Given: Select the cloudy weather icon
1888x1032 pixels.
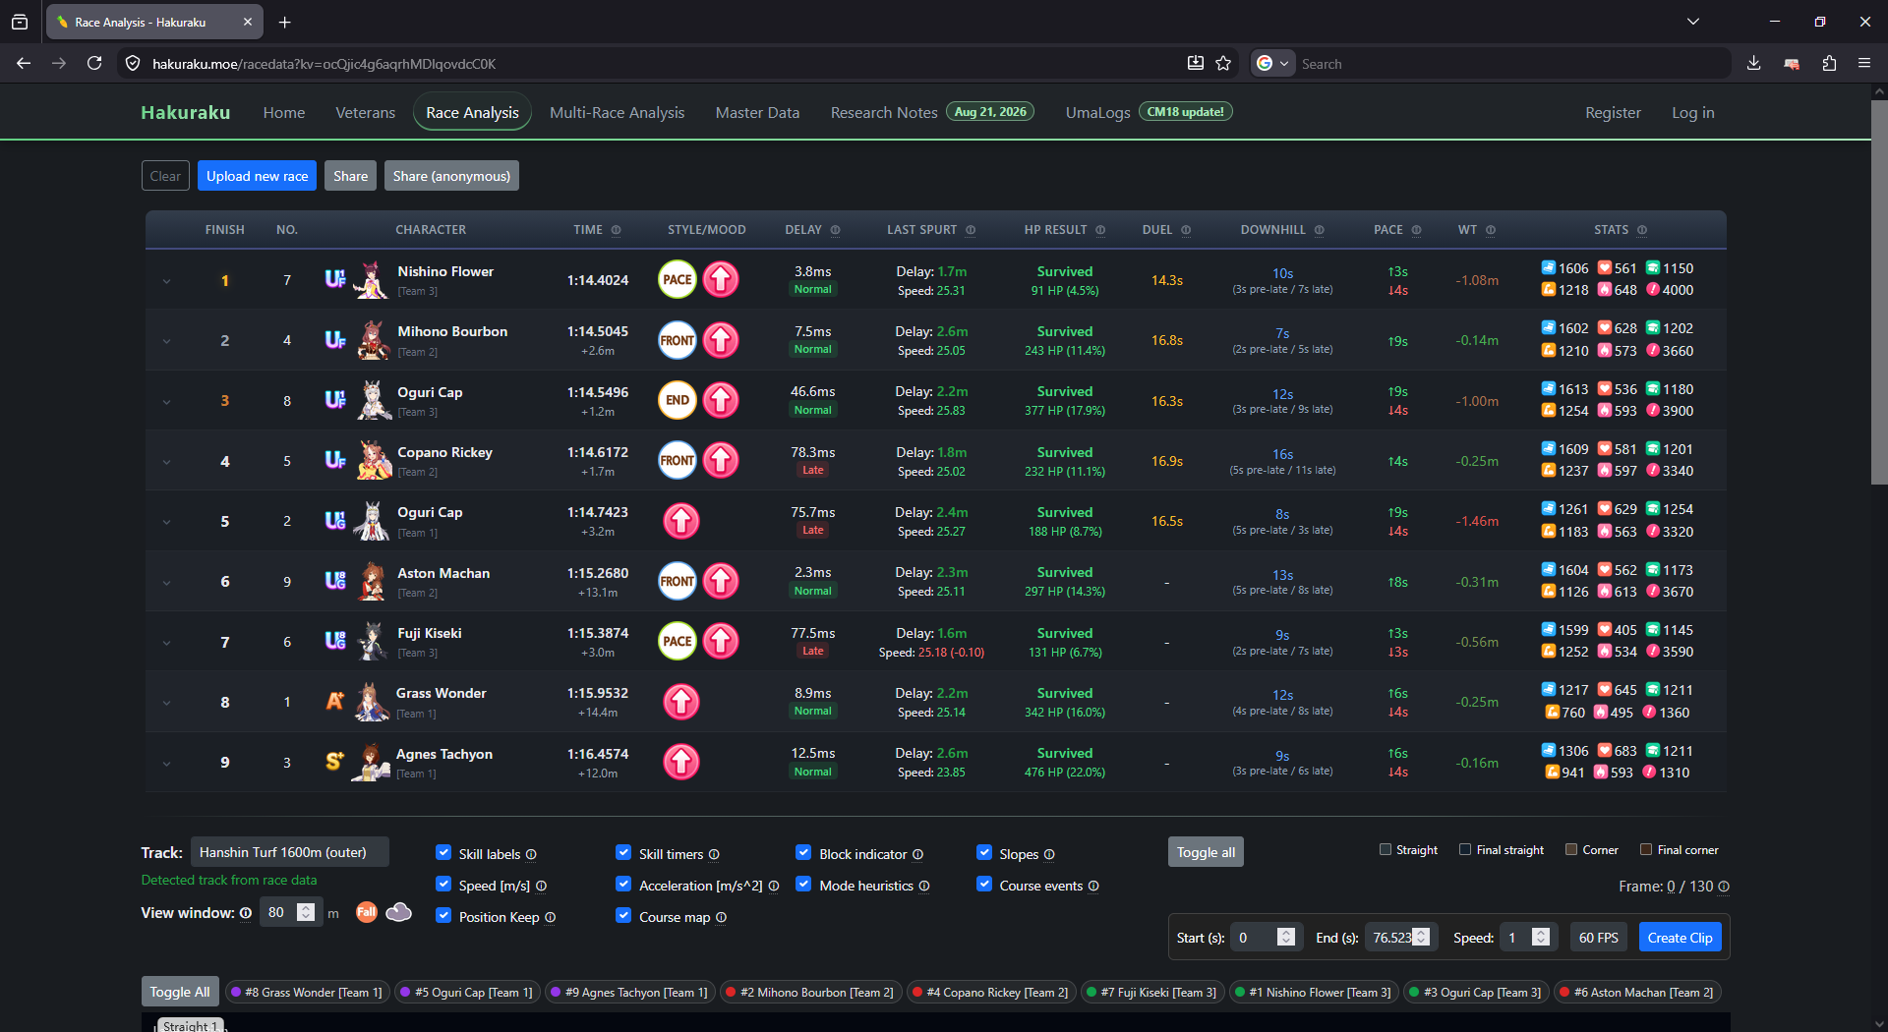Looking at the screenshot, I should pyautogui.click(x=399, y=912).
